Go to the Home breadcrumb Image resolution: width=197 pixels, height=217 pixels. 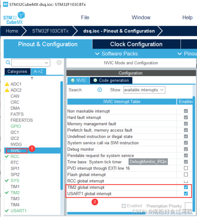[x=12, y=31]
